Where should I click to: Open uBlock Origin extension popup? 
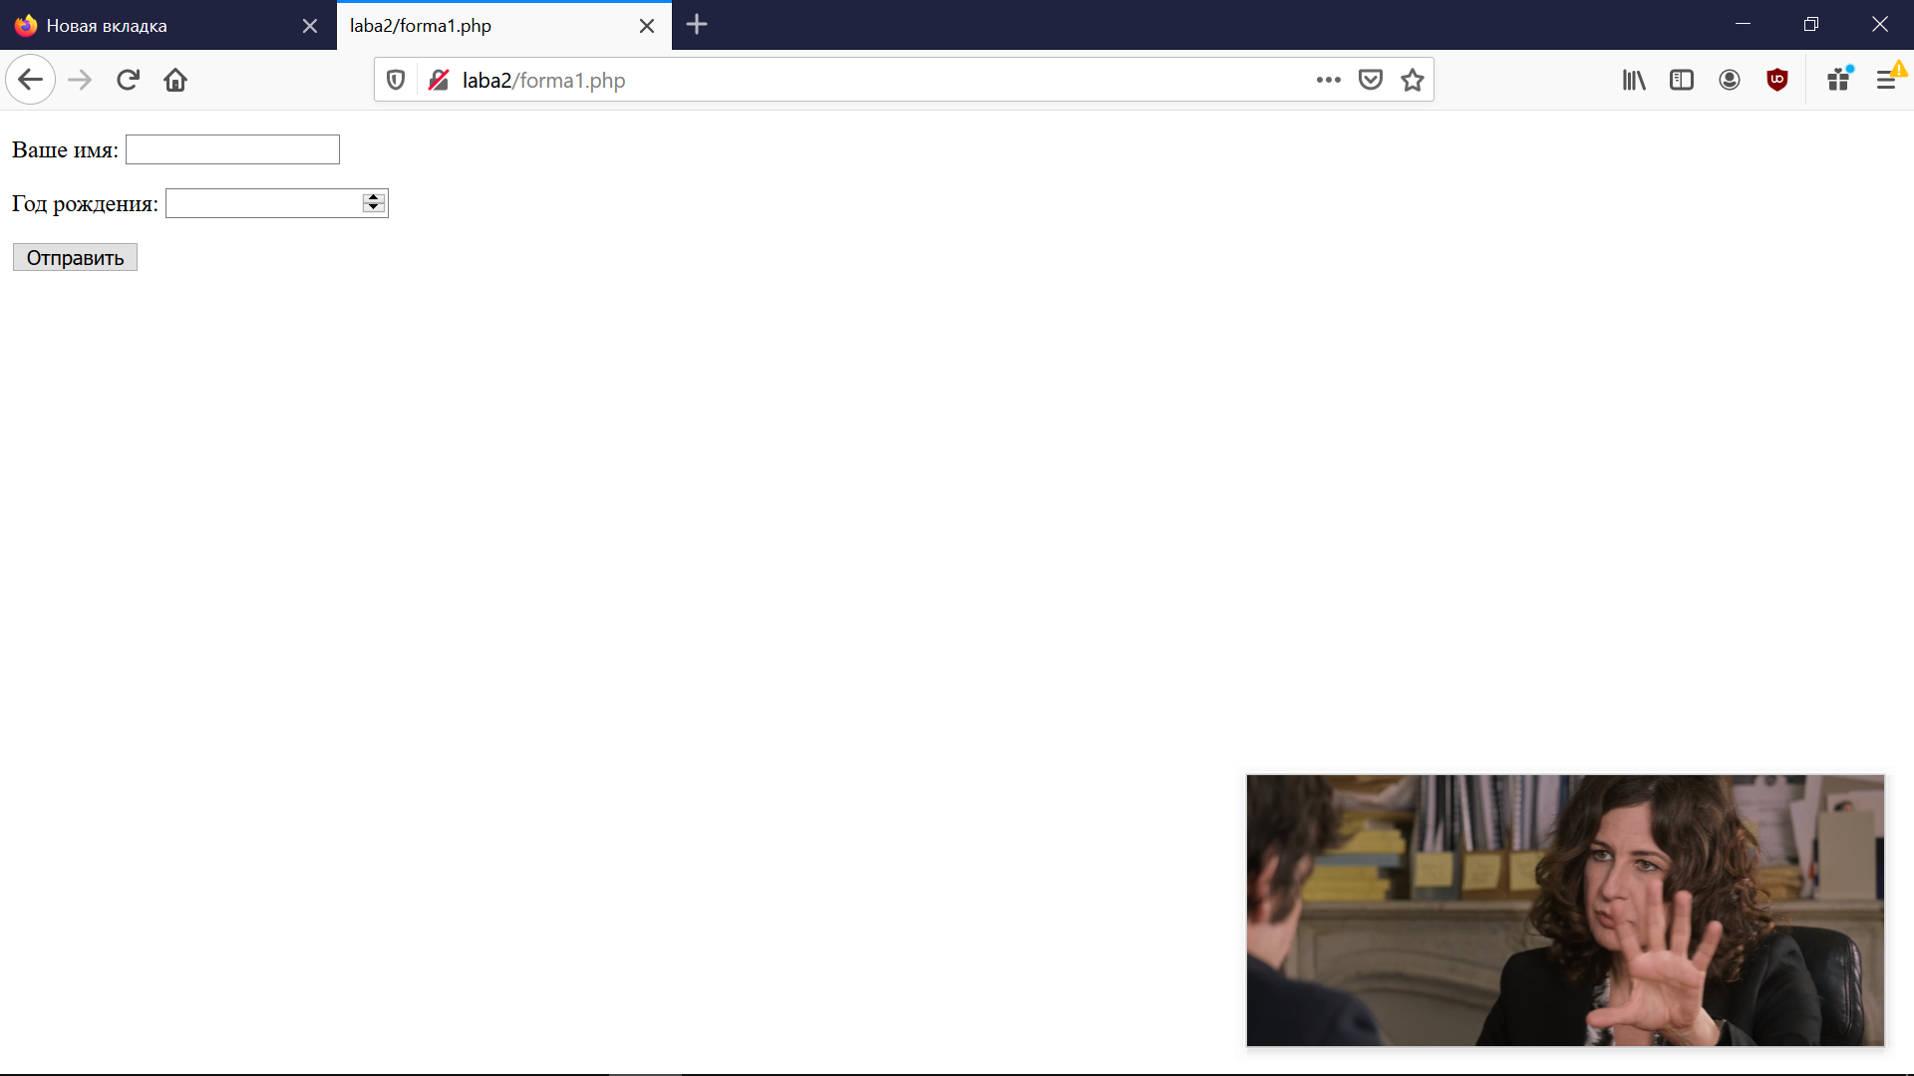point(1777,80)
